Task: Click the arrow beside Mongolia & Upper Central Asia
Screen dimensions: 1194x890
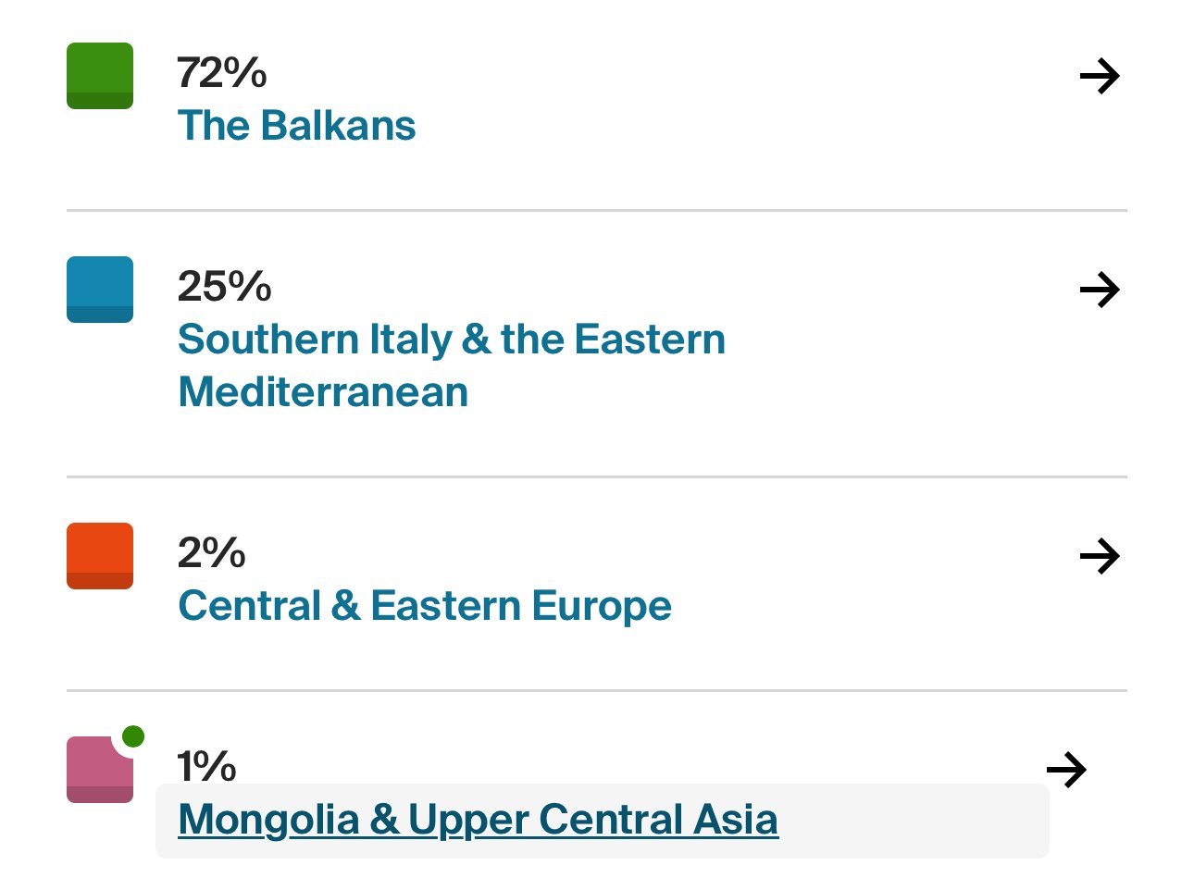Action: tap(1066, 770)
